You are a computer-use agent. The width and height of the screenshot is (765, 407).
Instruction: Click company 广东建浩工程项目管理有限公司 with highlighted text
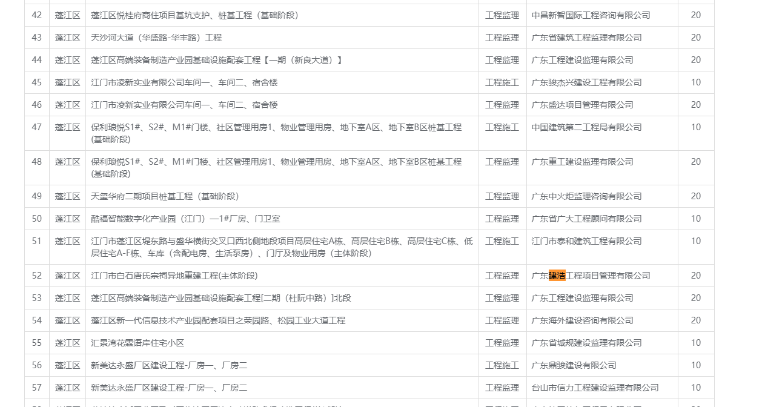pyautogui.click(x=591, y=276)
